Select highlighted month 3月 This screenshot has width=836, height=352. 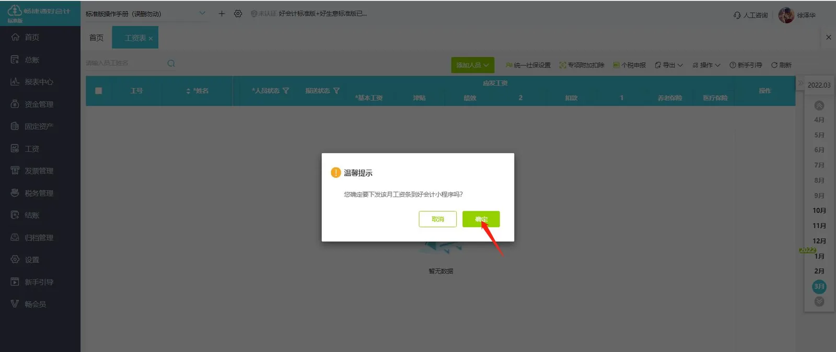(x=819, y=286)
